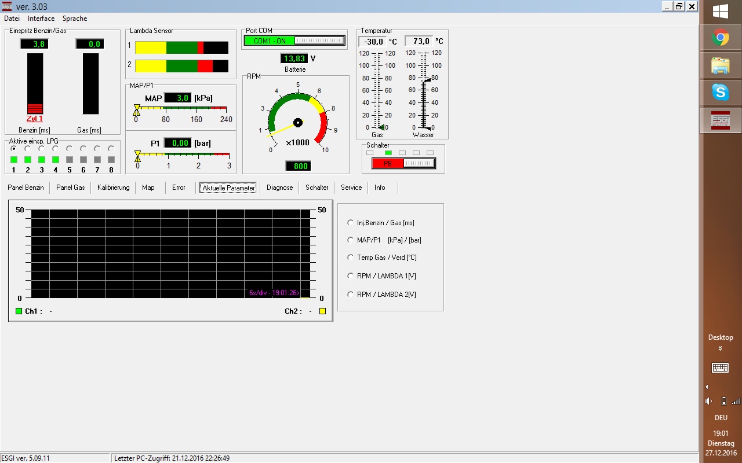The width and height of the screenshot is (742, 463).
Task: Open the Sprache menu
Action: point(75,19)
